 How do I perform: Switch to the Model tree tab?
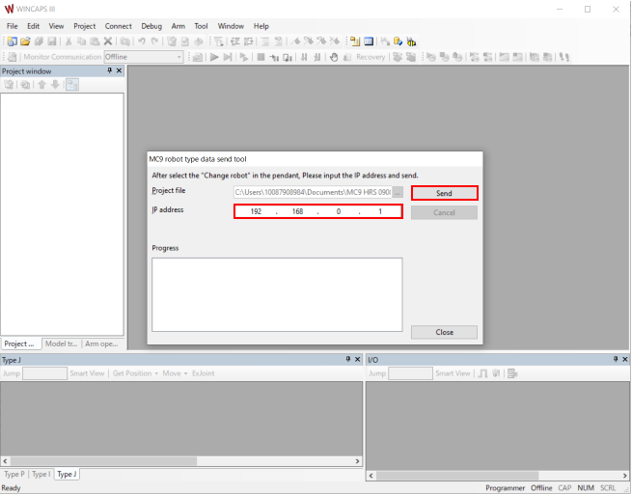62,343
